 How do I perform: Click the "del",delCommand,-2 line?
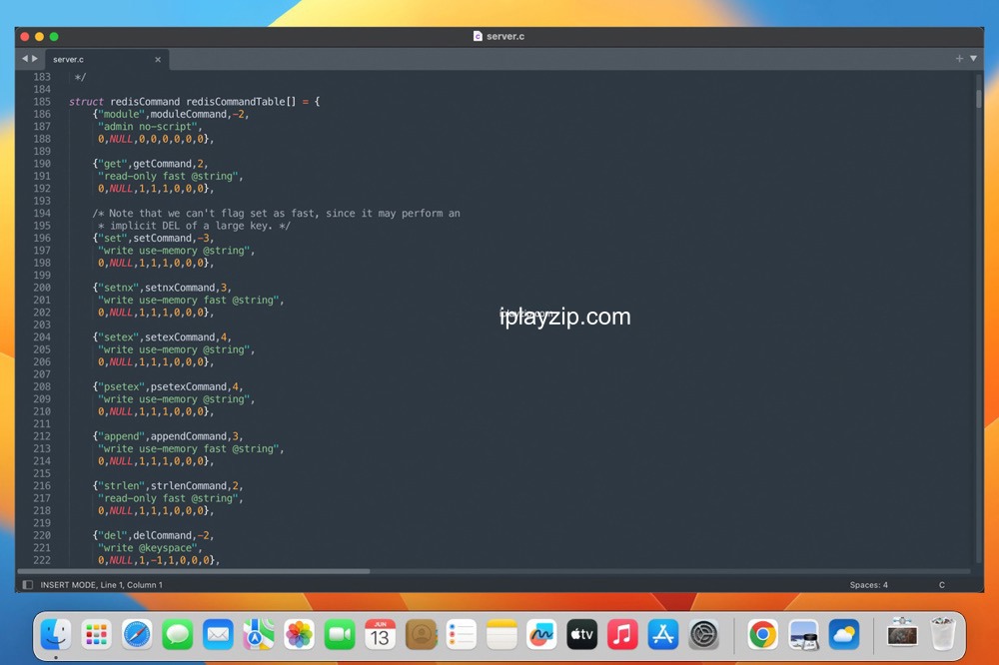[154, 535]
